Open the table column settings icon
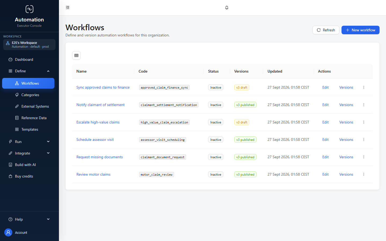The width and height of the screenshot is (386, 241). (76, 55)
